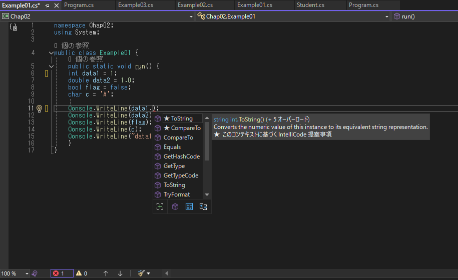Select starred CompareTo suggestion
The height and width of the screenshot is (280, 458).
178,128
